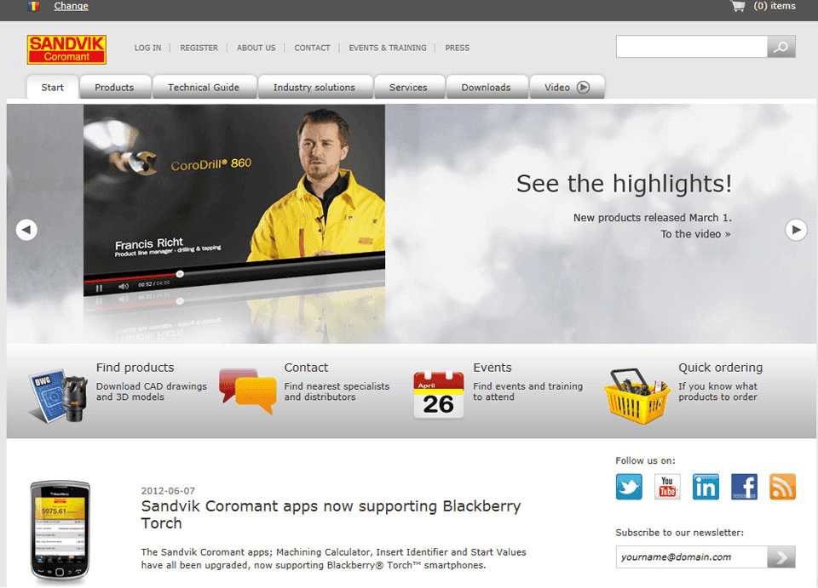The image size is (818, 588).
Task: Open the ABOUT US link
Action: pos(256,48)
